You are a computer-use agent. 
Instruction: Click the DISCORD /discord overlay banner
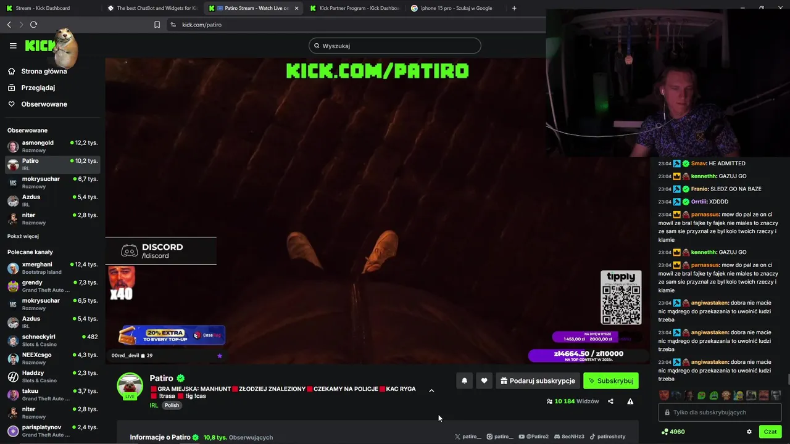[x=161, y=251]
